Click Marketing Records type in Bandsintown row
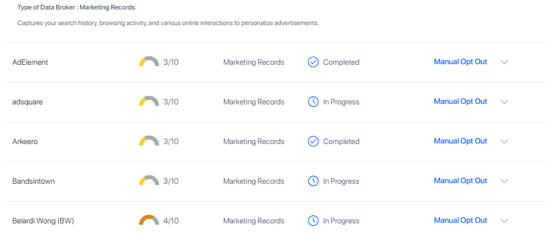The width and height of the screenshot is (545, 234). (x=254, y=181)
